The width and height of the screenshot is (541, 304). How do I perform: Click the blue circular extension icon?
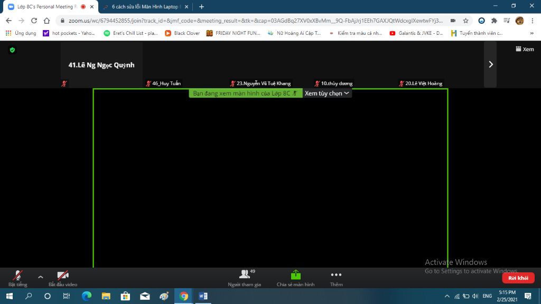(x=481, y=21)
